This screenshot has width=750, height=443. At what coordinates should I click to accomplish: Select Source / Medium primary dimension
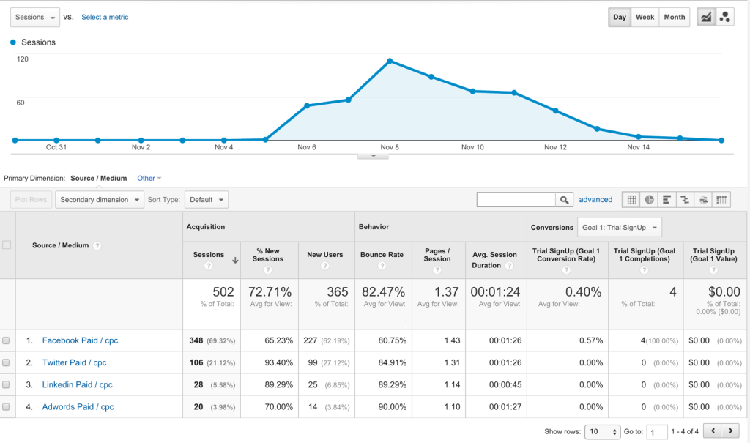click(x=99, y=179)
